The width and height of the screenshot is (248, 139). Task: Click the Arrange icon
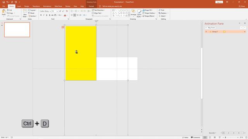(133, 13)
